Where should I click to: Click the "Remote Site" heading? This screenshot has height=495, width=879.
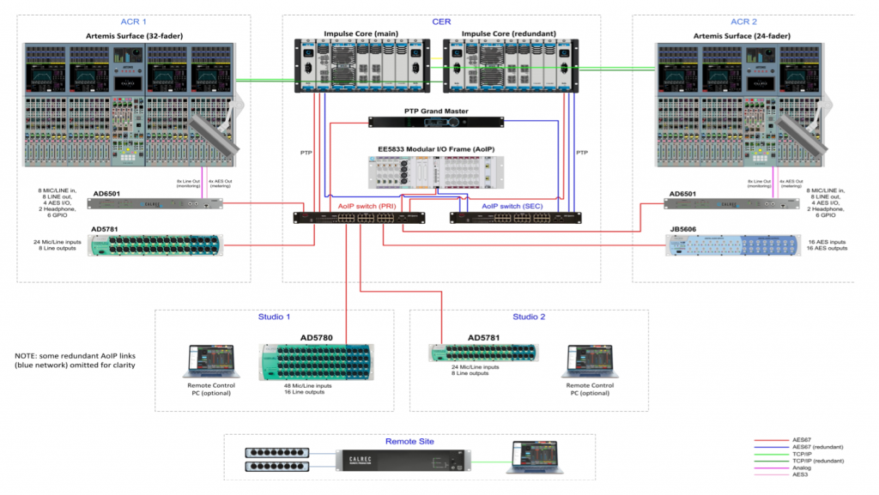click(409, 441)
